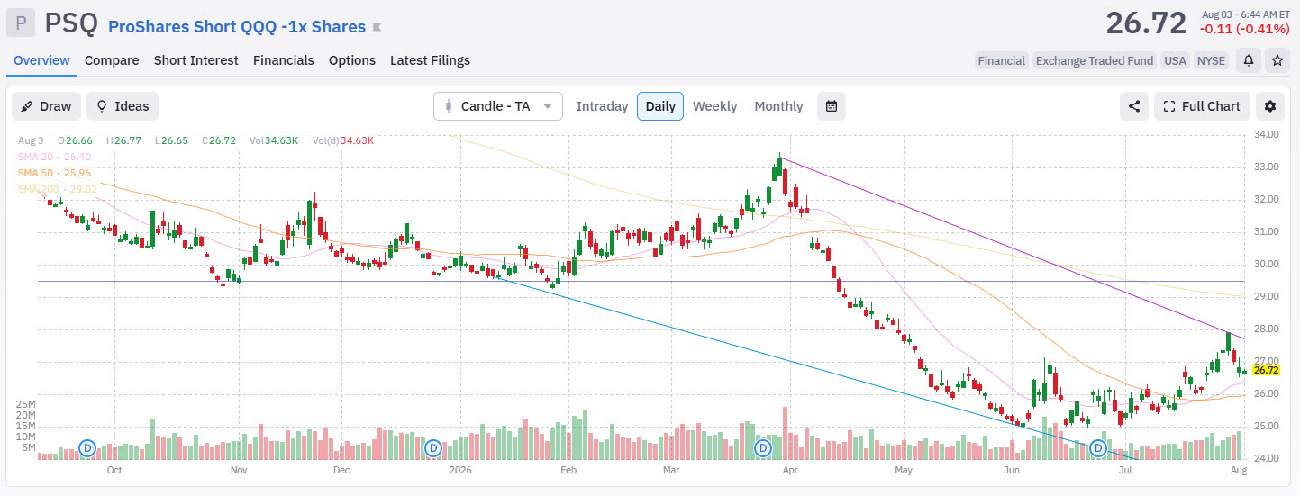Image resolution: width=1300 pixels, height=496 pixels.
Task: Click the PSQ ticker symbol heading
Action: (70, 23)
